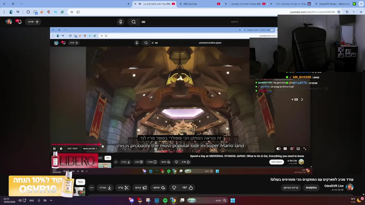Screen dimensions: 365x205
Task: Mute the video player volume
Action: [61, 149]
